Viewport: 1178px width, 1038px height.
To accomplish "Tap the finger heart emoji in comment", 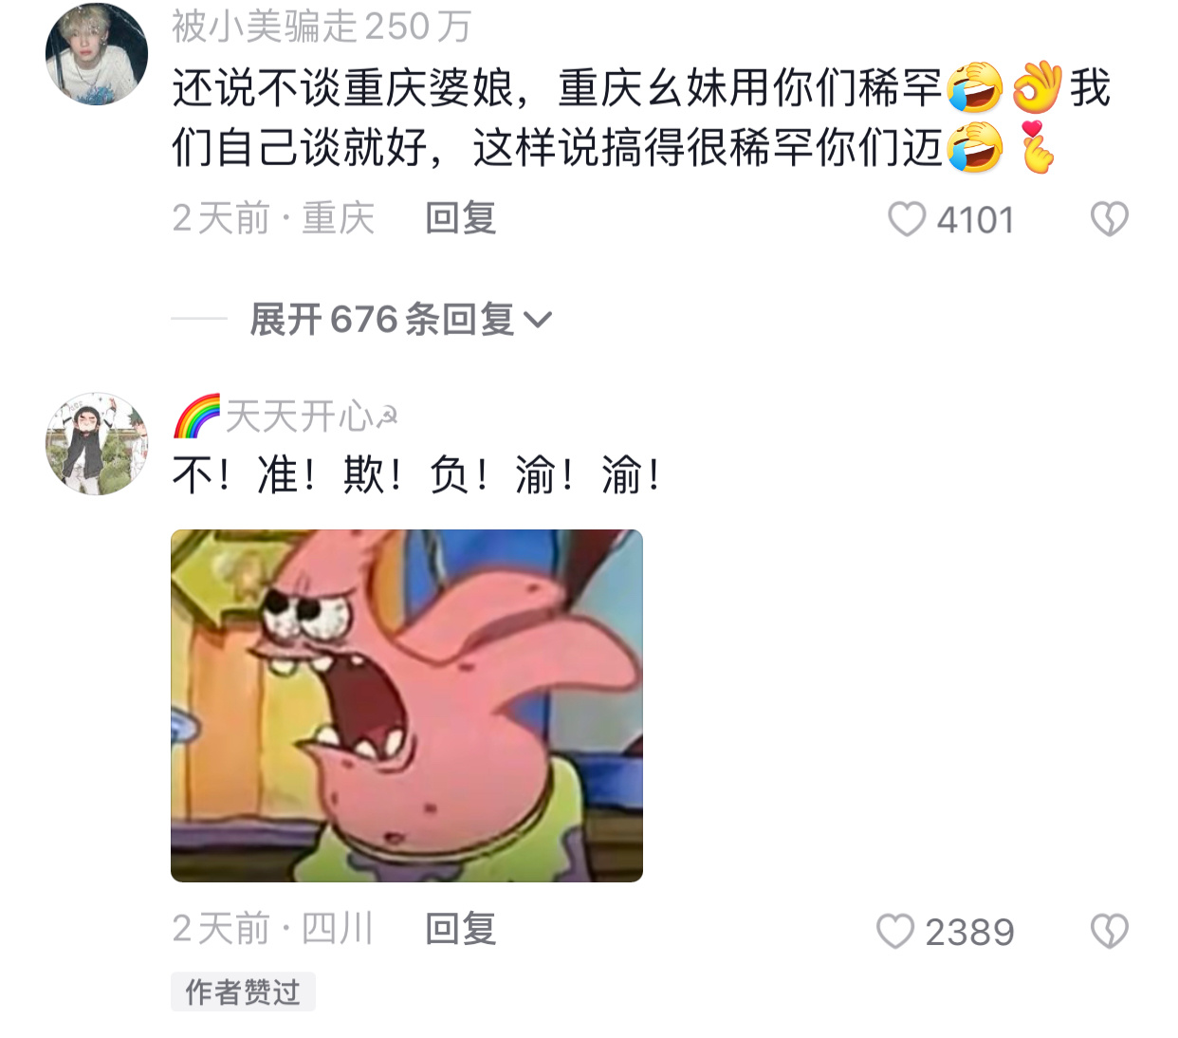I will (x=1037, y=148).
